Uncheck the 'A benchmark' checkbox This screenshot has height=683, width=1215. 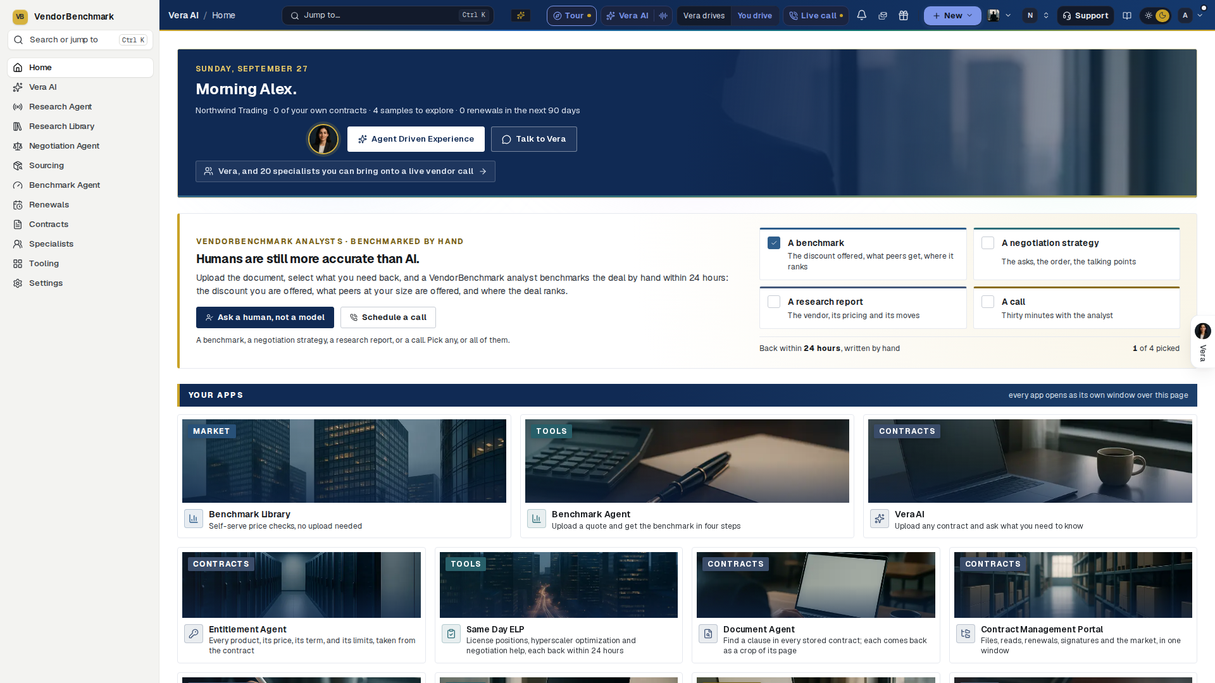click(x=774, y=243)
